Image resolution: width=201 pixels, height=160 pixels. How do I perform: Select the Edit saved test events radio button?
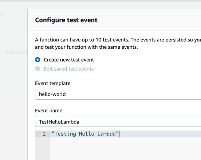click(x=38, y=69)
